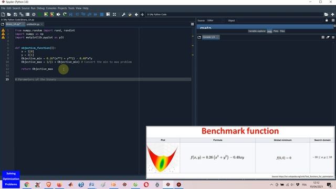Browse console tabs icon
The width and height of the screenshot is (336, 189).
199,37
